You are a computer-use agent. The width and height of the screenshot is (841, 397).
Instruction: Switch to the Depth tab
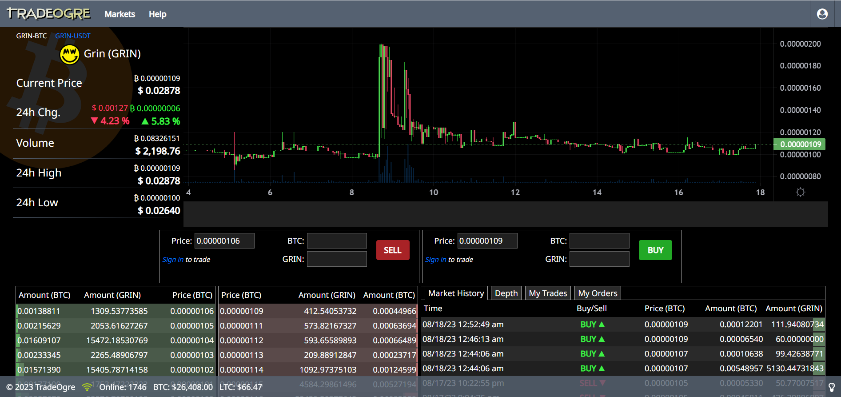coord(506,293)
